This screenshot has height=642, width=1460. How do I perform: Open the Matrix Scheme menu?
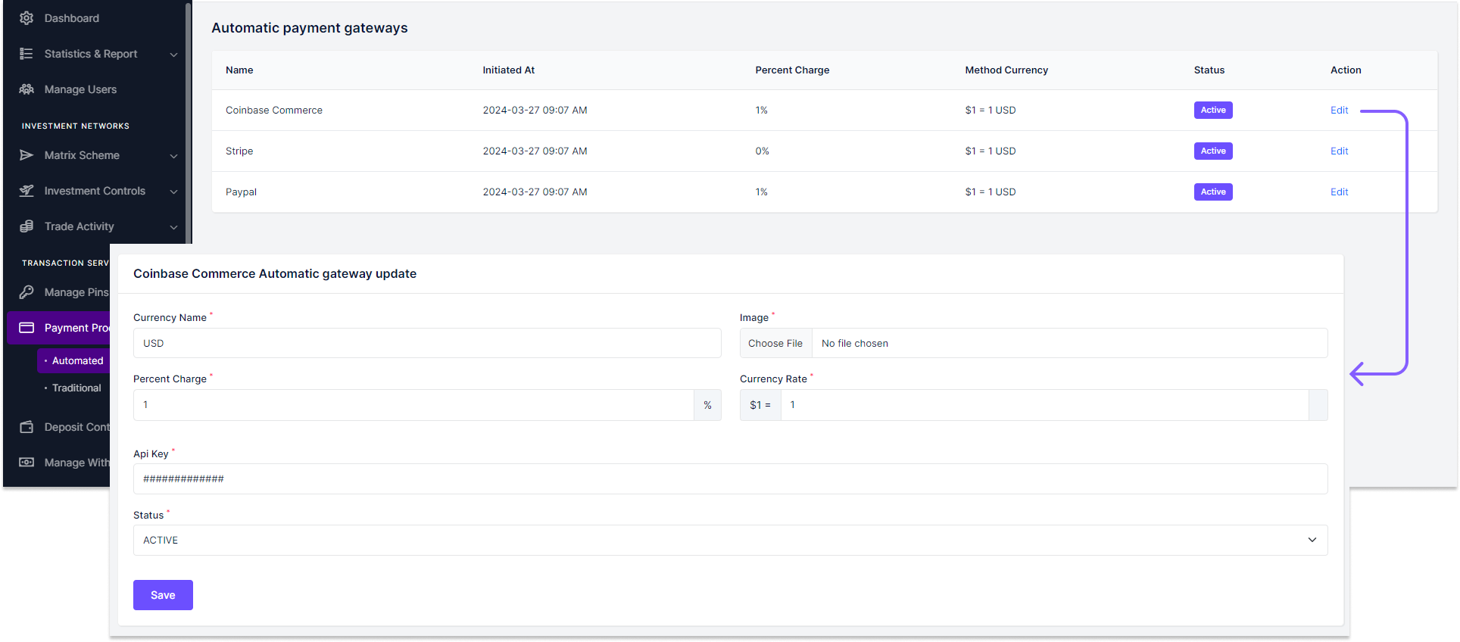(82, 155)
